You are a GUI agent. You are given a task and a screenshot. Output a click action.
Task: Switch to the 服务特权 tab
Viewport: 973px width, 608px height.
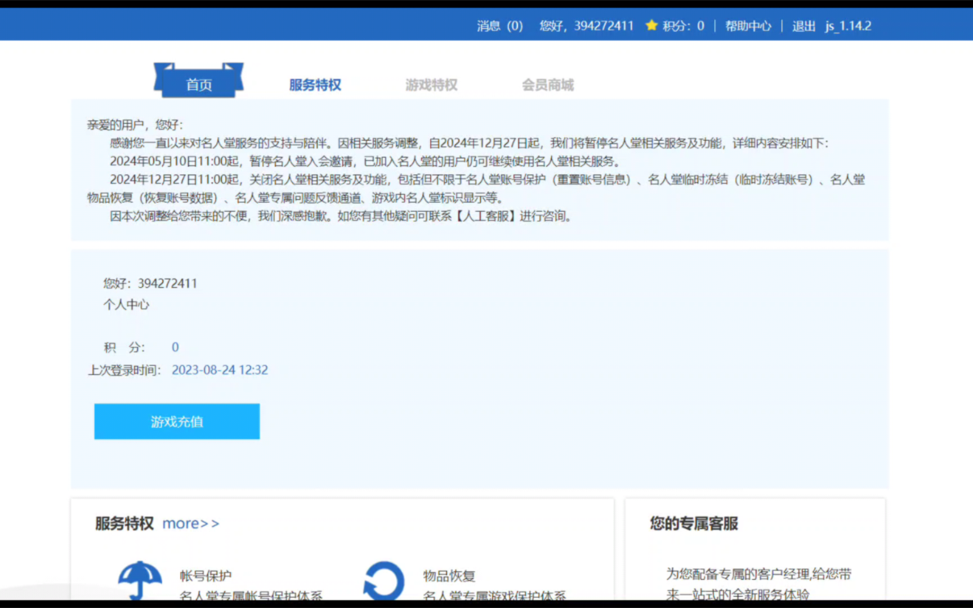[x=315, y=85]
